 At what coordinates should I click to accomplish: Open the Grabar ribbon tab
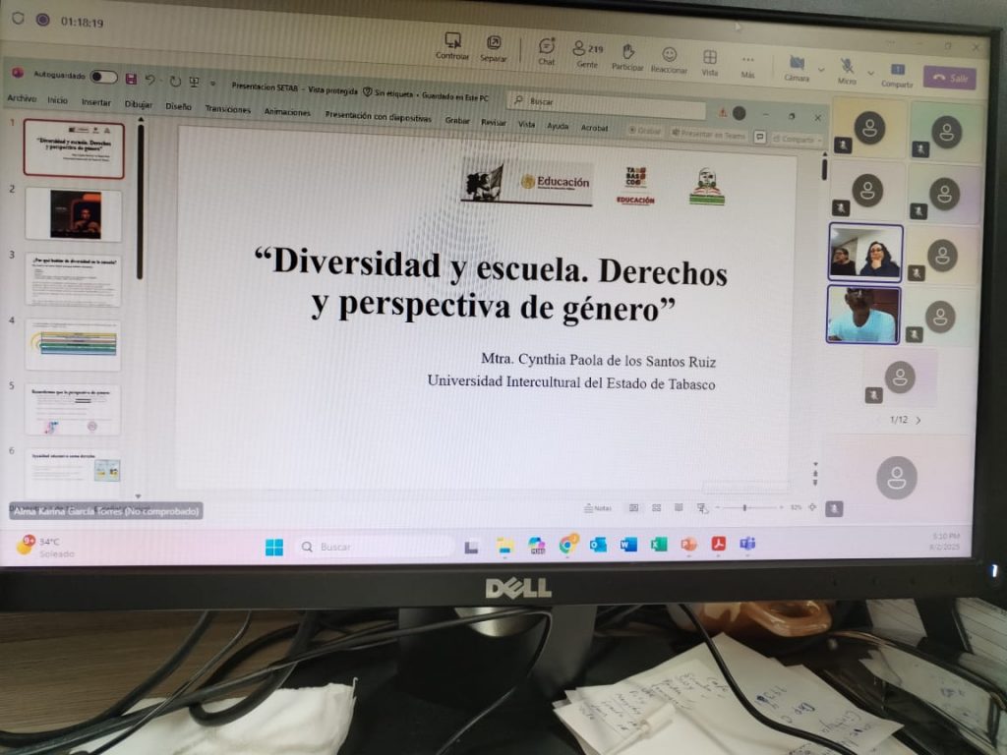coord(456,120)
